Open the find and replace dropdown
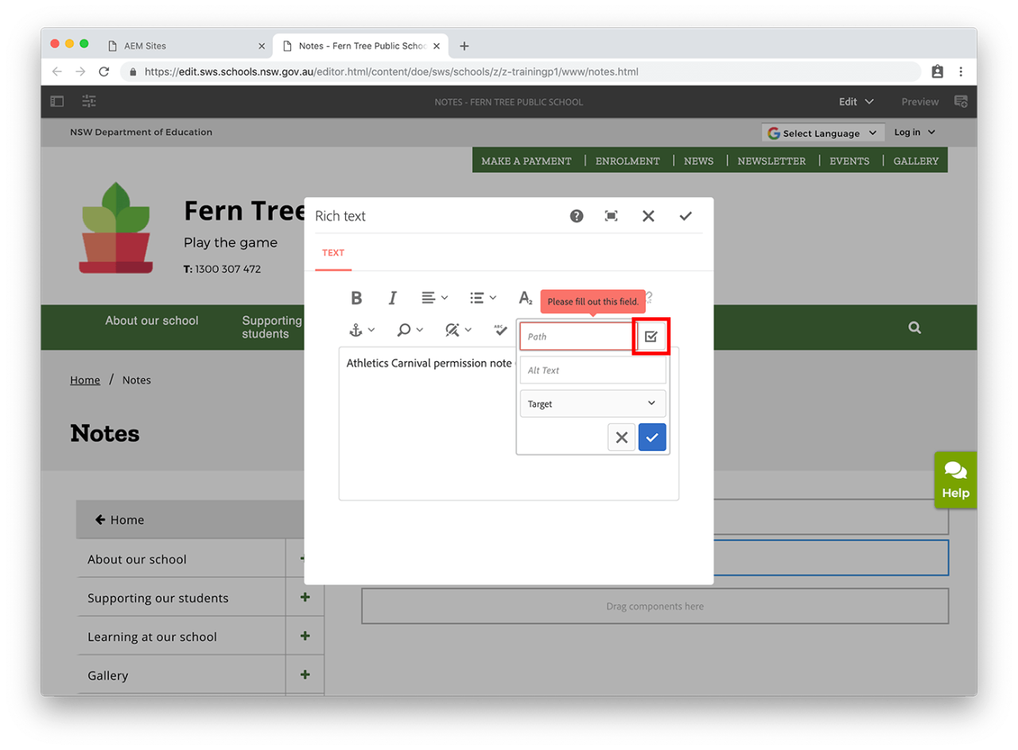The height and width of the screenshot is (750, 1018). click(x=410, y=329)
